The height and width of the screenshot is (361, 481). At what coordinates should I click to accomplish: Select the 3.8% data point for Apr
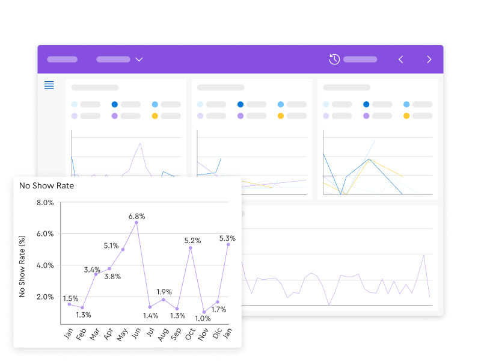[x=109, y=268]
